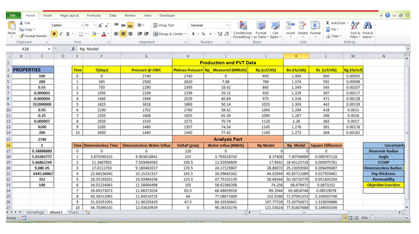The width and height of the screenshot is (419, 234).
Task: Open Conditional Formatting menu
Action: [x=242, y=30]
